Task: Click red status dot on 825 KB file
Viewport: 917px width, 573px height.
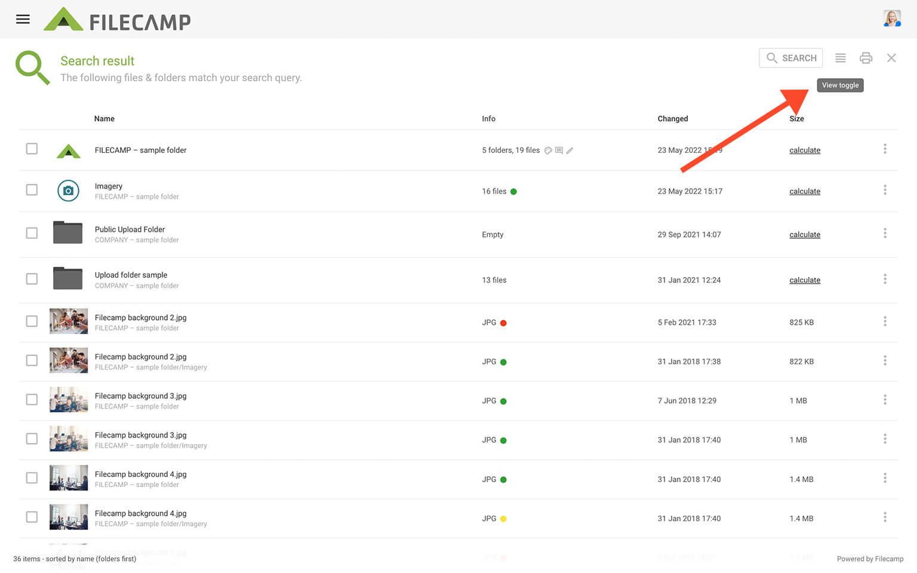Action: 503,323
